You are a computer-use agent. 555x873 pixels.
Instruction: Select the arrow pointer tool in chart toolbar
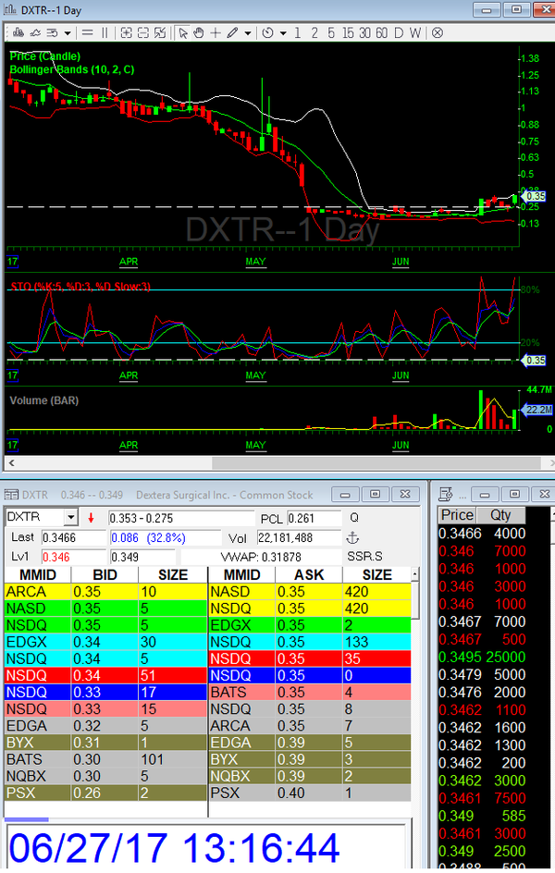tap(183, 33)
